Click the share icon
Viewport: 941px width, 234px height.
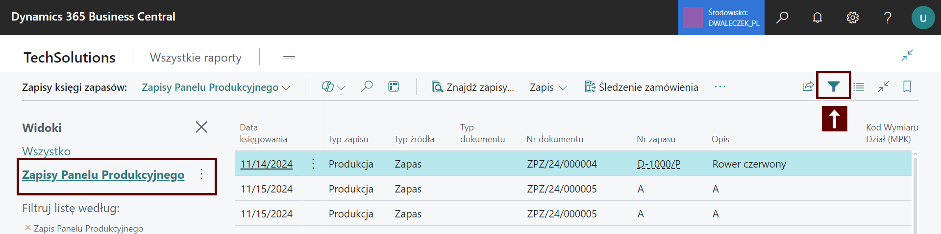pos(808,87)
